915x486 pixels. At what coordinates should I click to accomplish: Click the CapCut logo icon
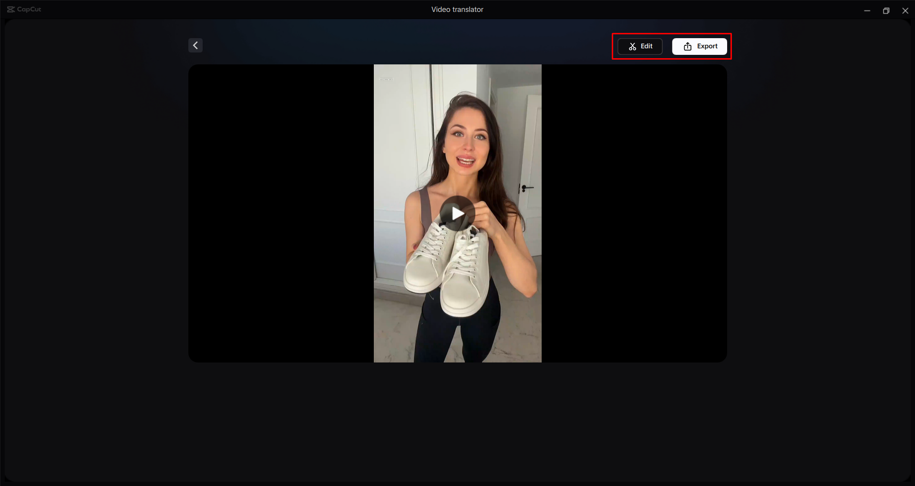pos(10,9)
